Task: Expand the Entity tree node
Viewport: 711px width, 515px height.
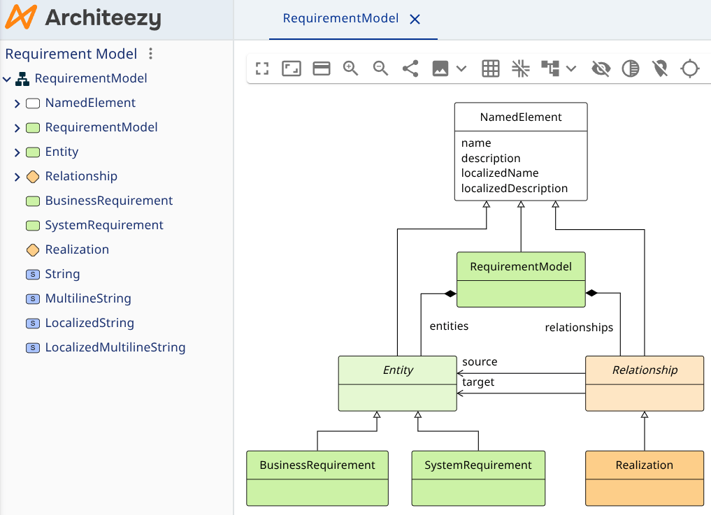Action: [x=17, y=152]
